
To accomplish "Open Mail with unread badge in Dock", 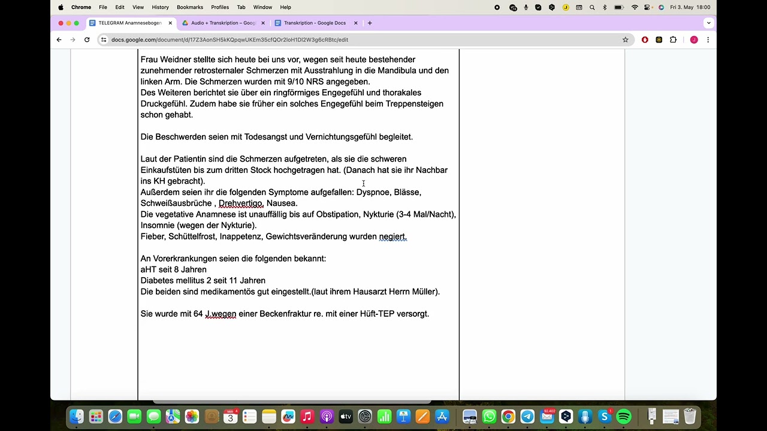I will [547, 417].
